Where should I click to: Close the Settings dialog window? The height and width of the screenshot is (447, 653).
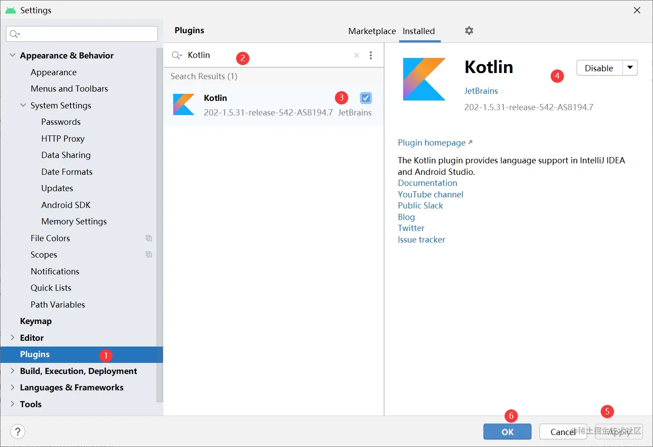click(637, 10)
